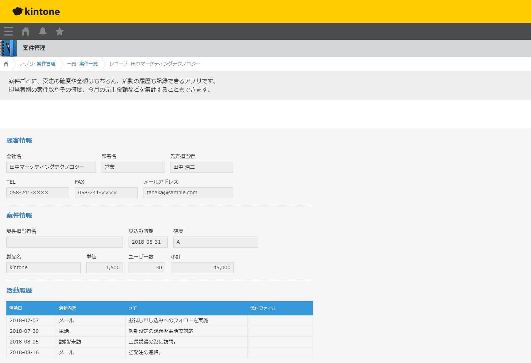Click the small home icon in breadcrumb

tap(6, 64)
